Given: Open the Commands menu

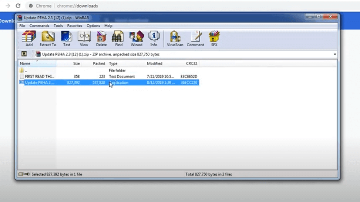Looking at the screenshot, I should coord(39,26).
